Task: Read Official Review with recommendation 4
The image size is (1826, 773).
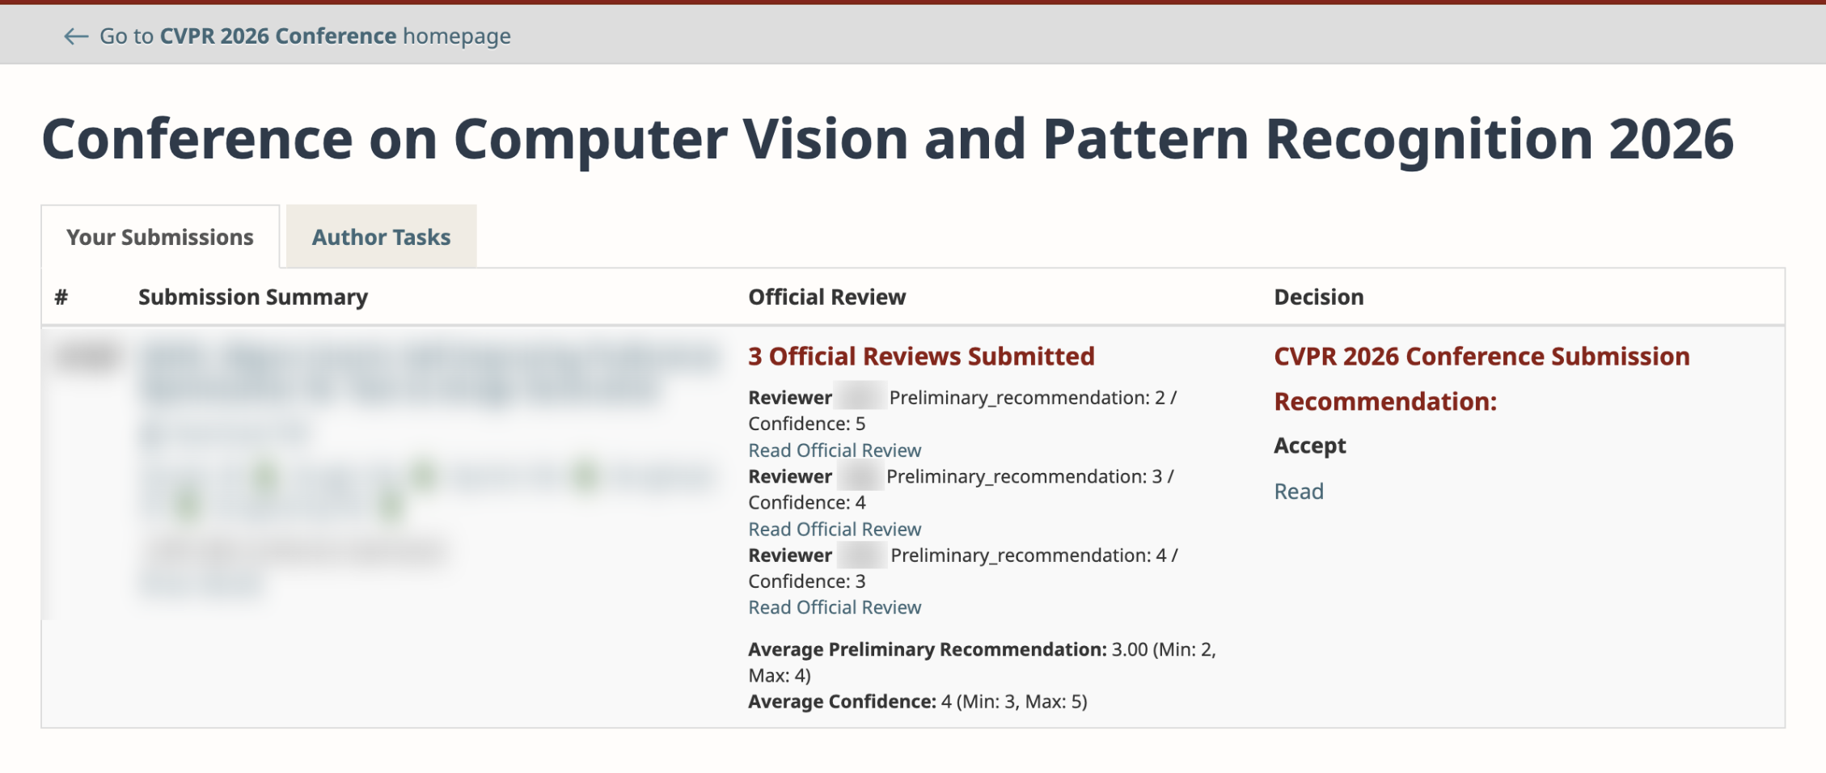Action: point(835,607)
